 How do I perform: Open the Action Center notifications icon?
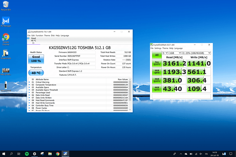point(231,154)
